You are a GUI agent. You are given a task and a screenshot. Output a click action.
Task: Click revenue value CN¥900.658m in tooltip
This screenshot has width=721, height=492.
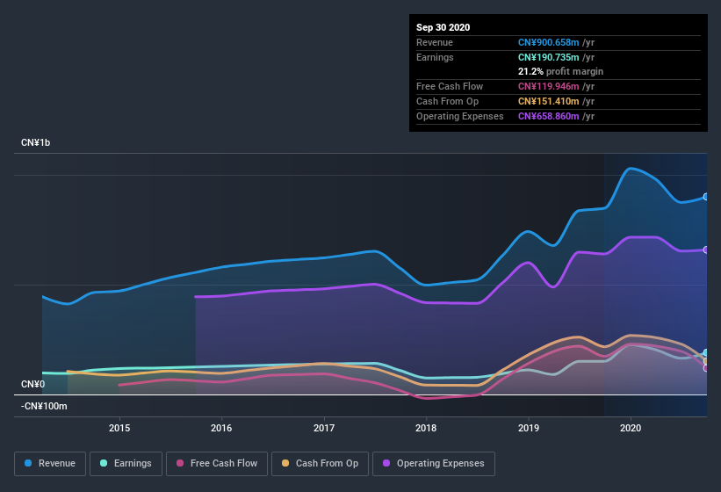click(549, 42)
